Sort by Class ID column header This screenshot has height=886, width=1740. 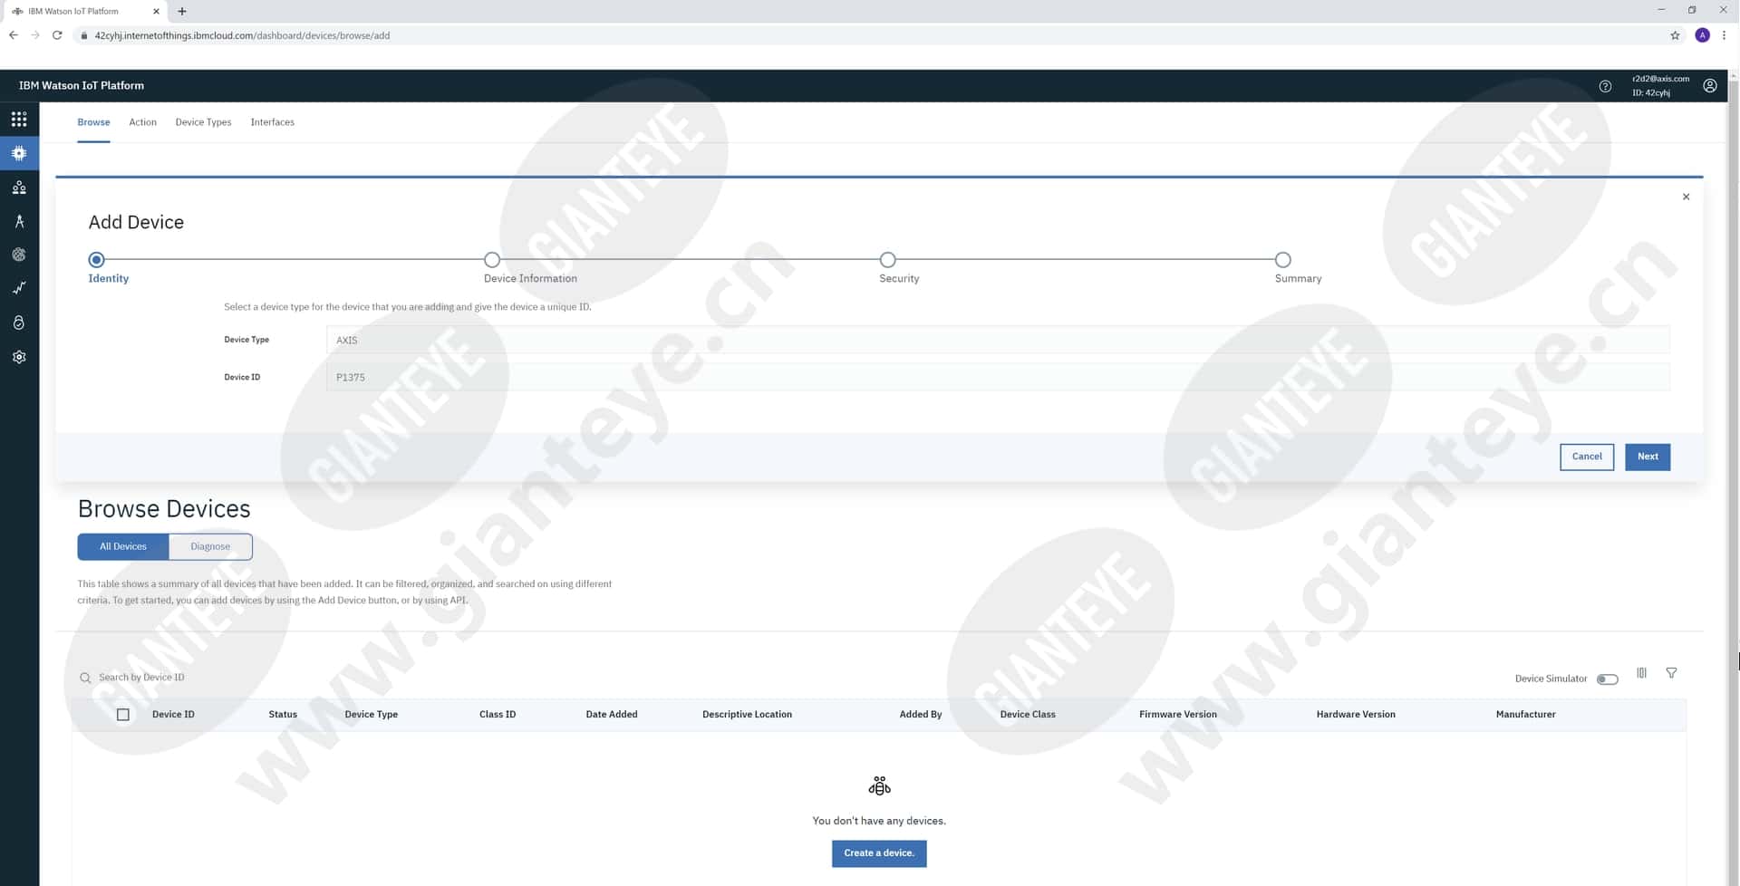[498, 715]
